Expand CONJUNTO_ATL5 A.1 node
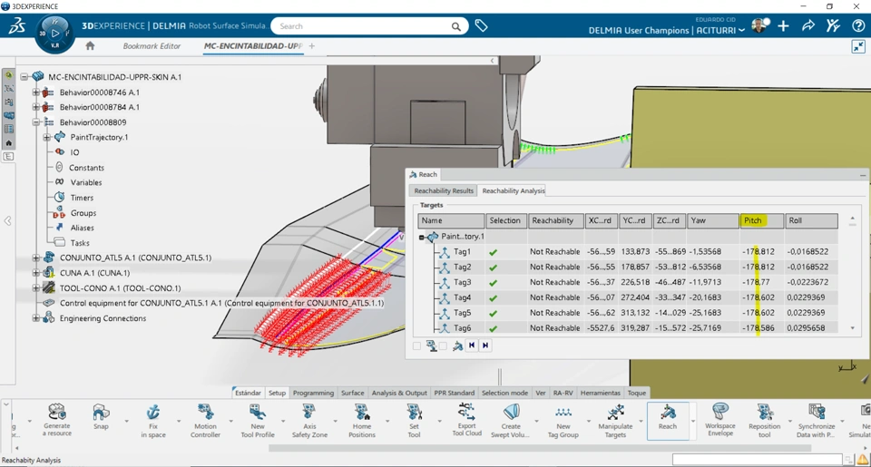Screen dimensions: 871x467 [35, 258]
